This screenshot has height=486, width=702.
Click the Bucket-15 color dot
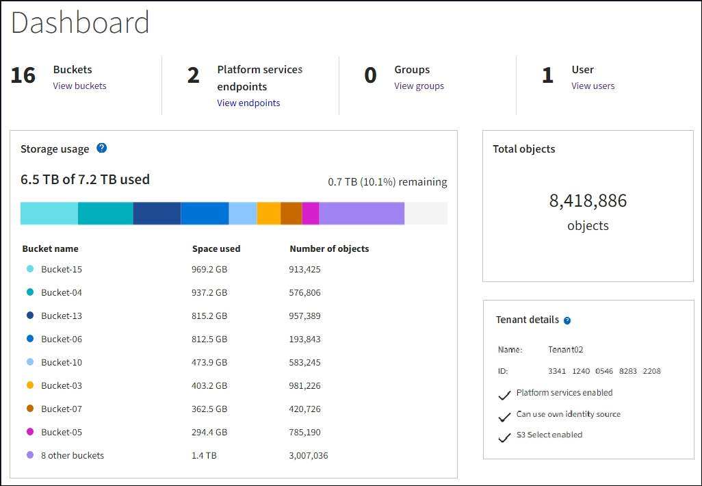pos(30,270)
